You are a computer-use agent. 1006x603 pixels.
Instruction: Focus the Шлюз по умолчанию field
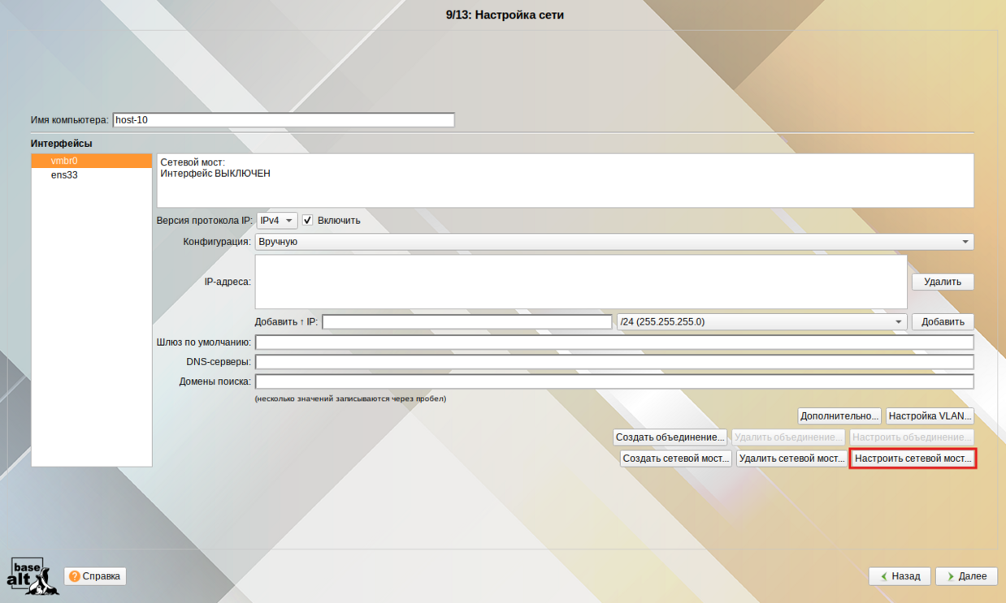pyautogui.click(x=614, y=342)
